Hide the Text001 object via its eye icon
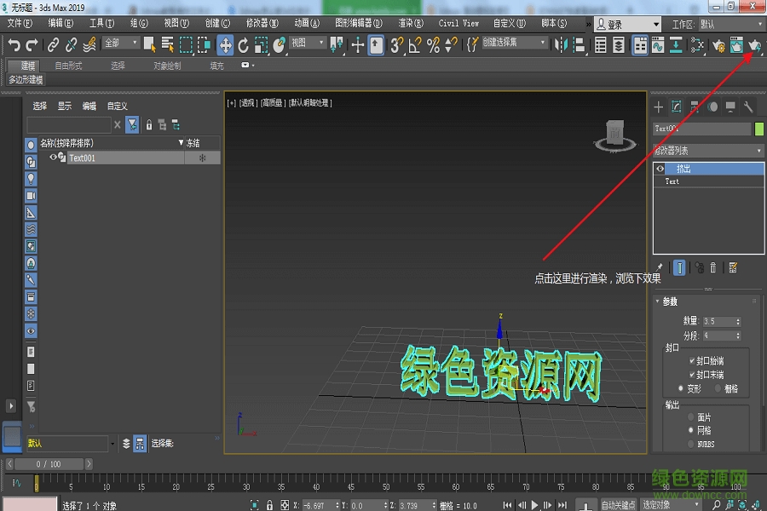Viewport: 767px width, 511px height. point(54,158)
